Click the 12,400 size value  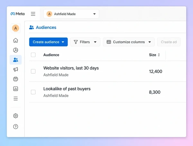[x=155, y=71]
